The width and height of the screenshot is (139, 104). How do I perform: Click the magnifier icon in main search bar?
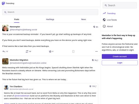(x=5, y=12)
